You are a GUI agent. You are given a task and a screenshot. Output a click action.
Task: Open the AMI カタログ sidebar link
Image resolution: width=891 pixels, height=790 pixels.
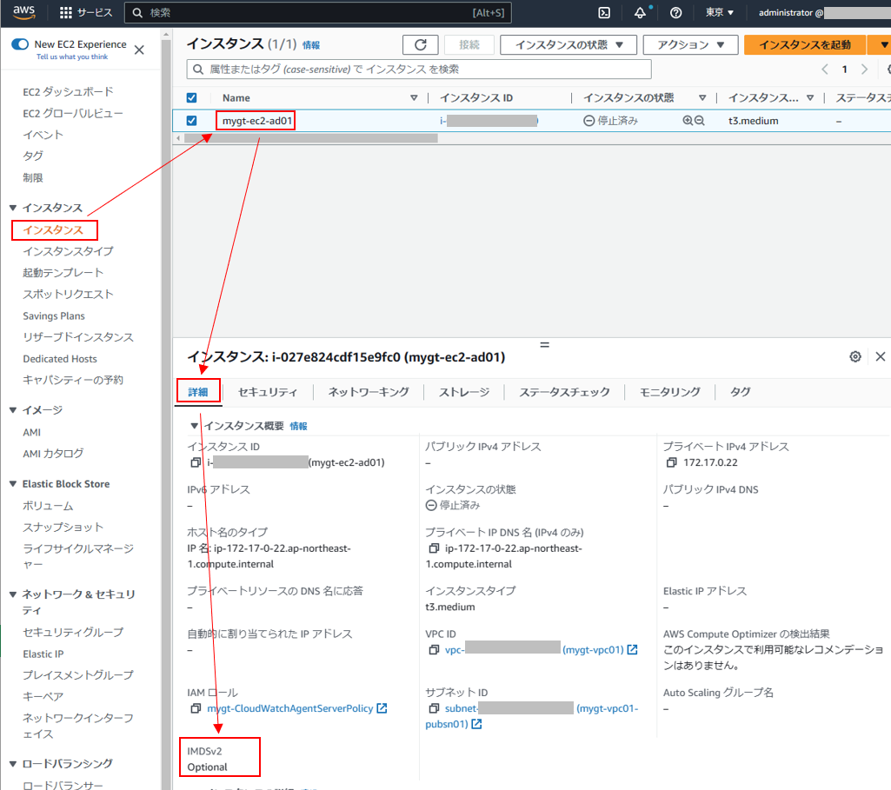click(53, 453)
